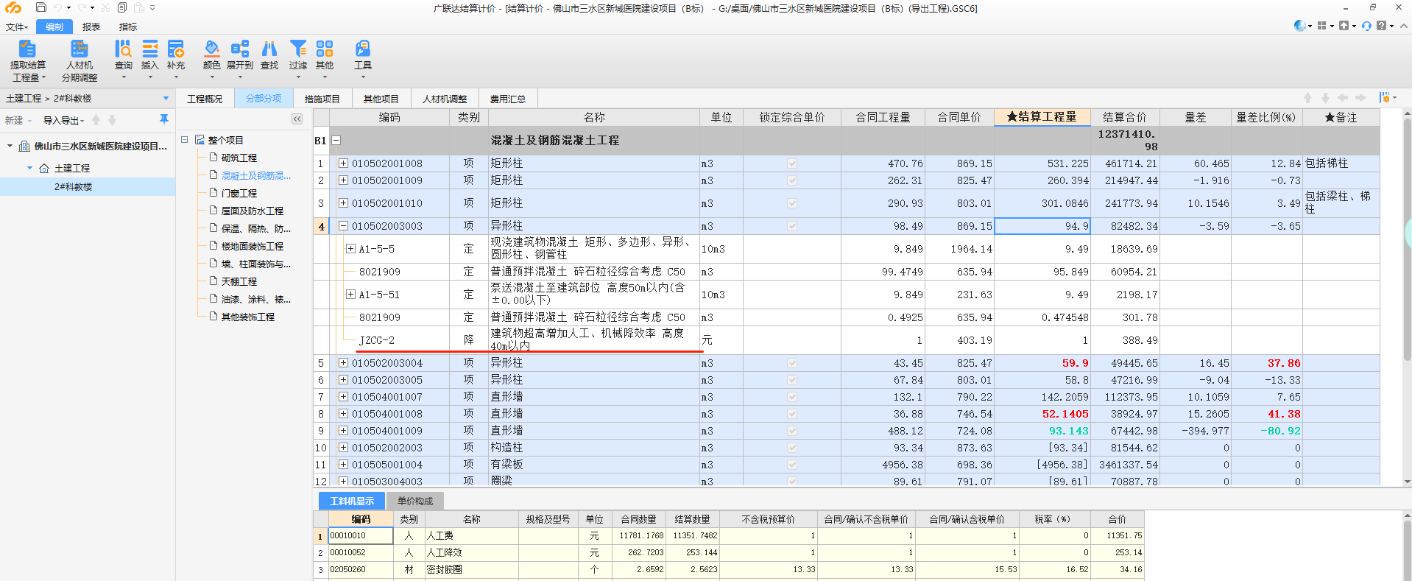The image size is (1412, 581).
Task: Click the move down arrow in left panel
Action: [x=112, y=120]
